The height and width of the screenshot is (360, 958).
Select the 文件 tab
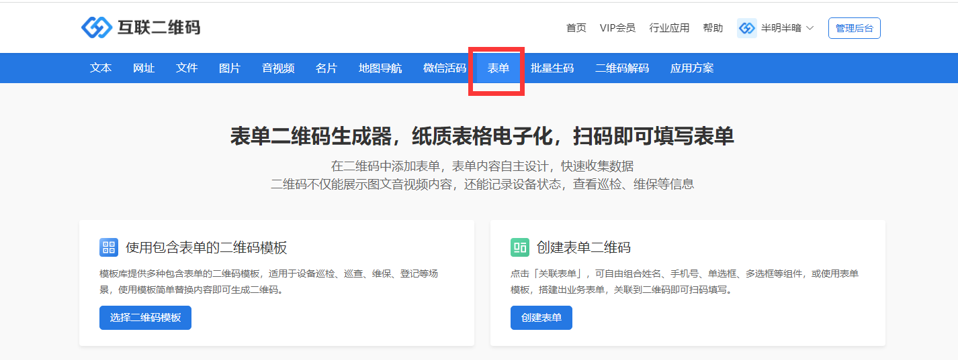187,68
